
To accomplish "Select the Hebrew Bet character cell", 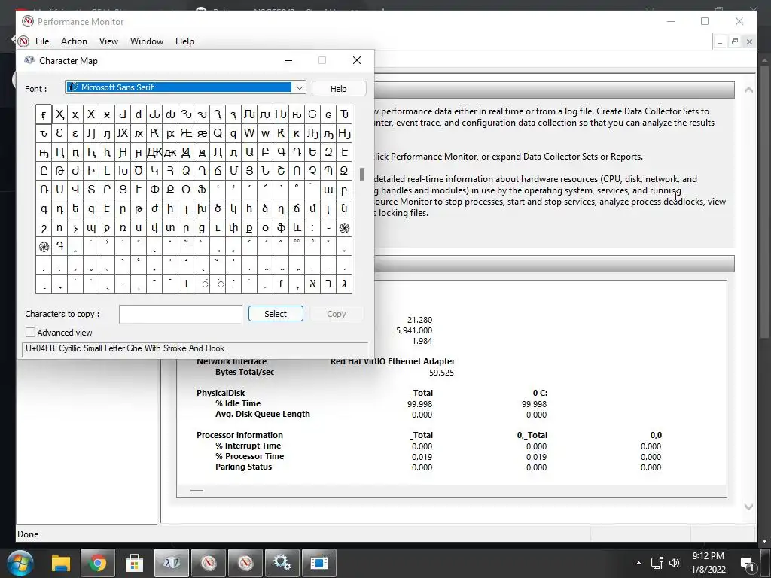I will click(x=328, y=284).
